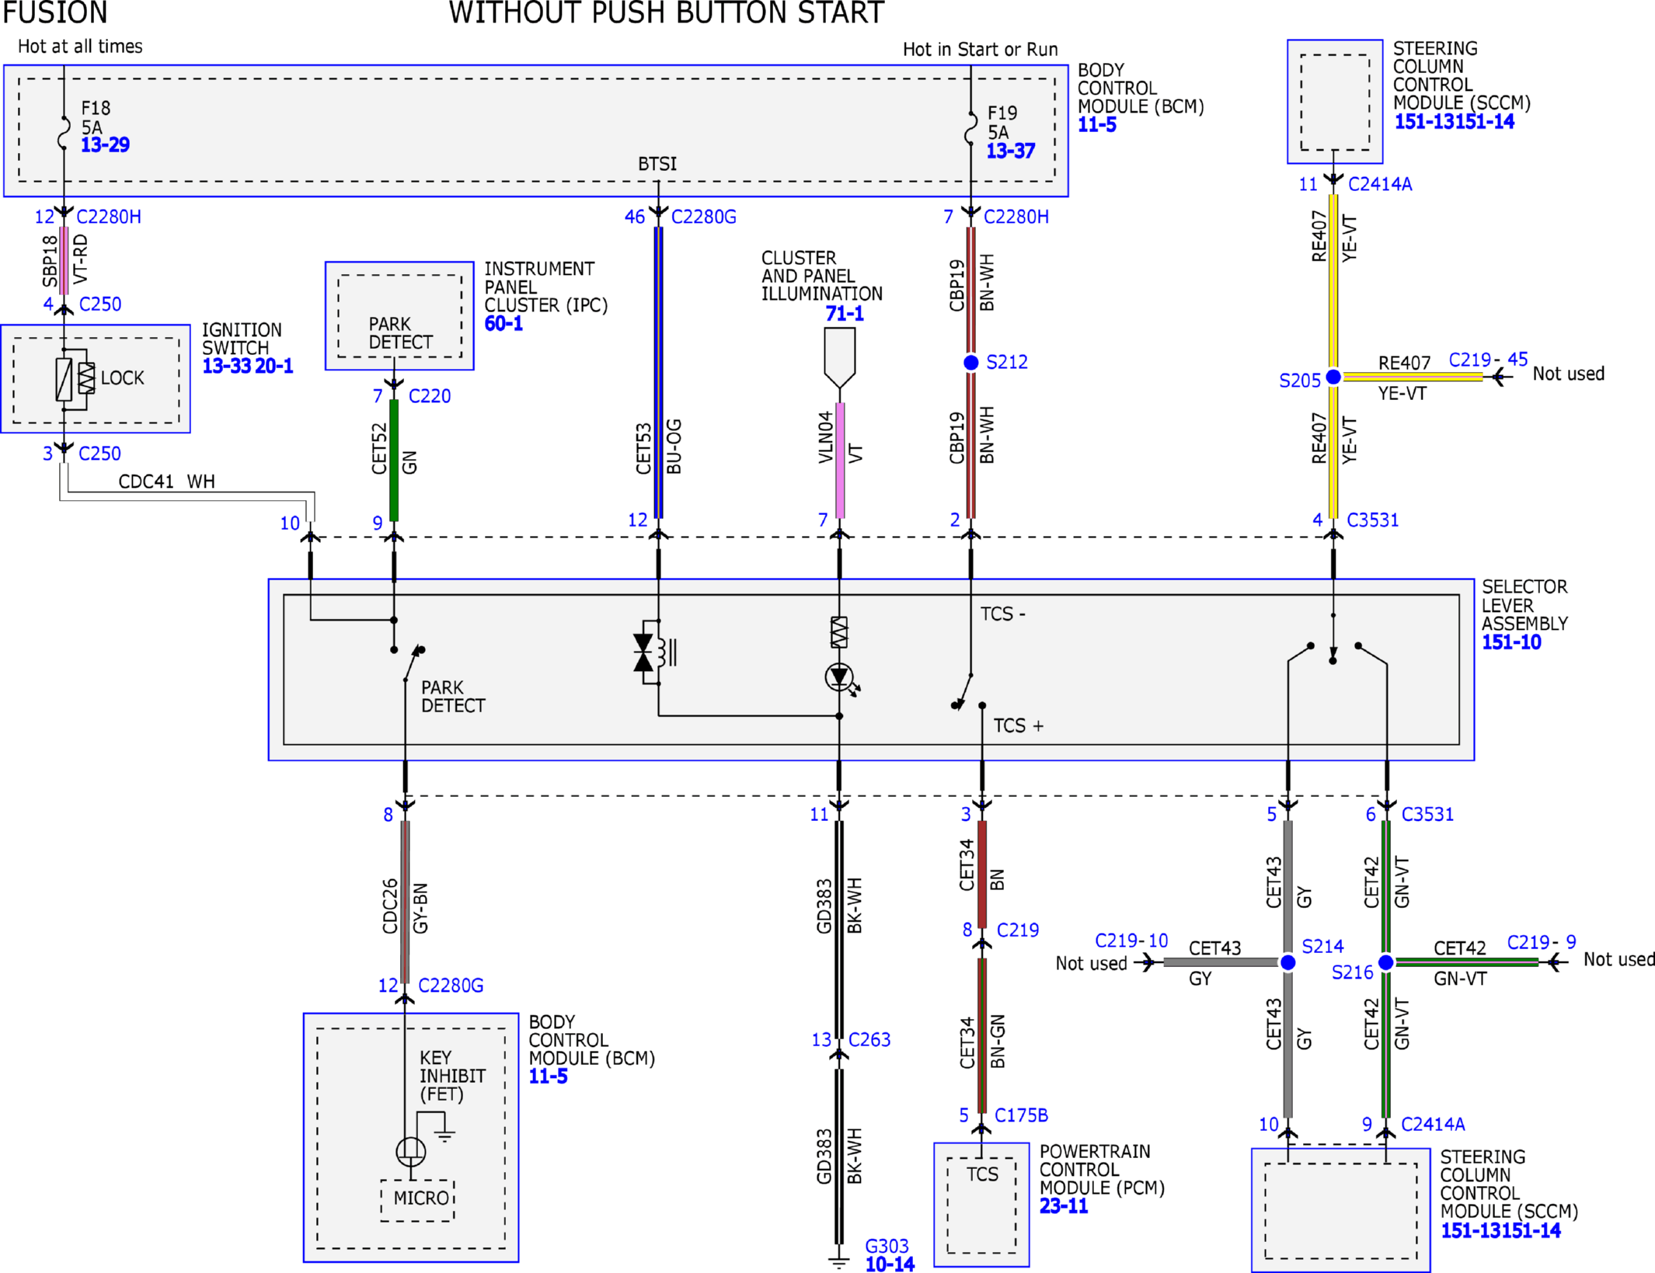Click the S216 splice label

tap(1352, 972)
